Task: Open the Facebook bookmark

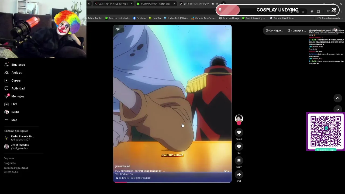Action: tap(139, 18)
